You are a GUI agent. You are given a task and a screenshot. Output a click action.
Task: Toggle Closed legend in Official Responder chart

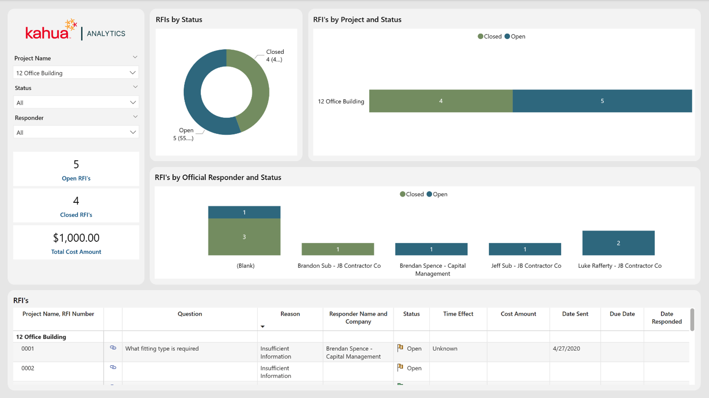(411, 194)
